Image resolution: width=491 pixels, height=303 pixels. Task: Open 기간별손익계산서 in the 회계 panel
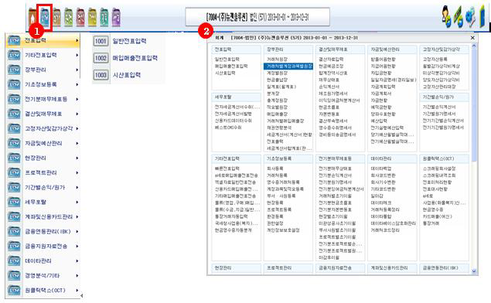tap(439, 107)
